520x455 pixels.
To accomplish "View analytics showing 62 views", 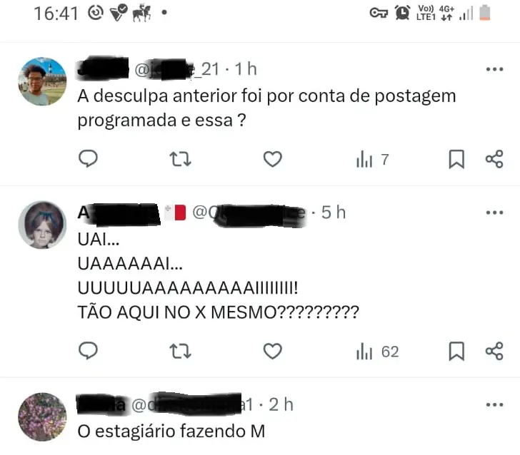I will pyautogui.click(x=377, y=352).
